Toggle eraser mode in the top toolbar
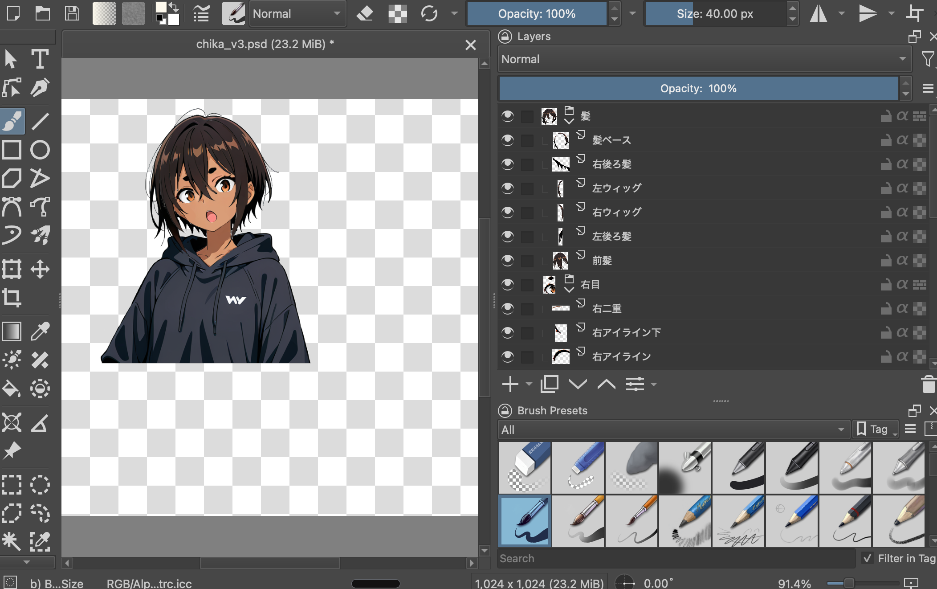937x589 pixels. 364,14
